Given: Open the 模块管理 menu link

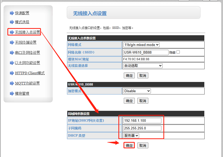Looking at the screenshot, I should pos(22,93).
